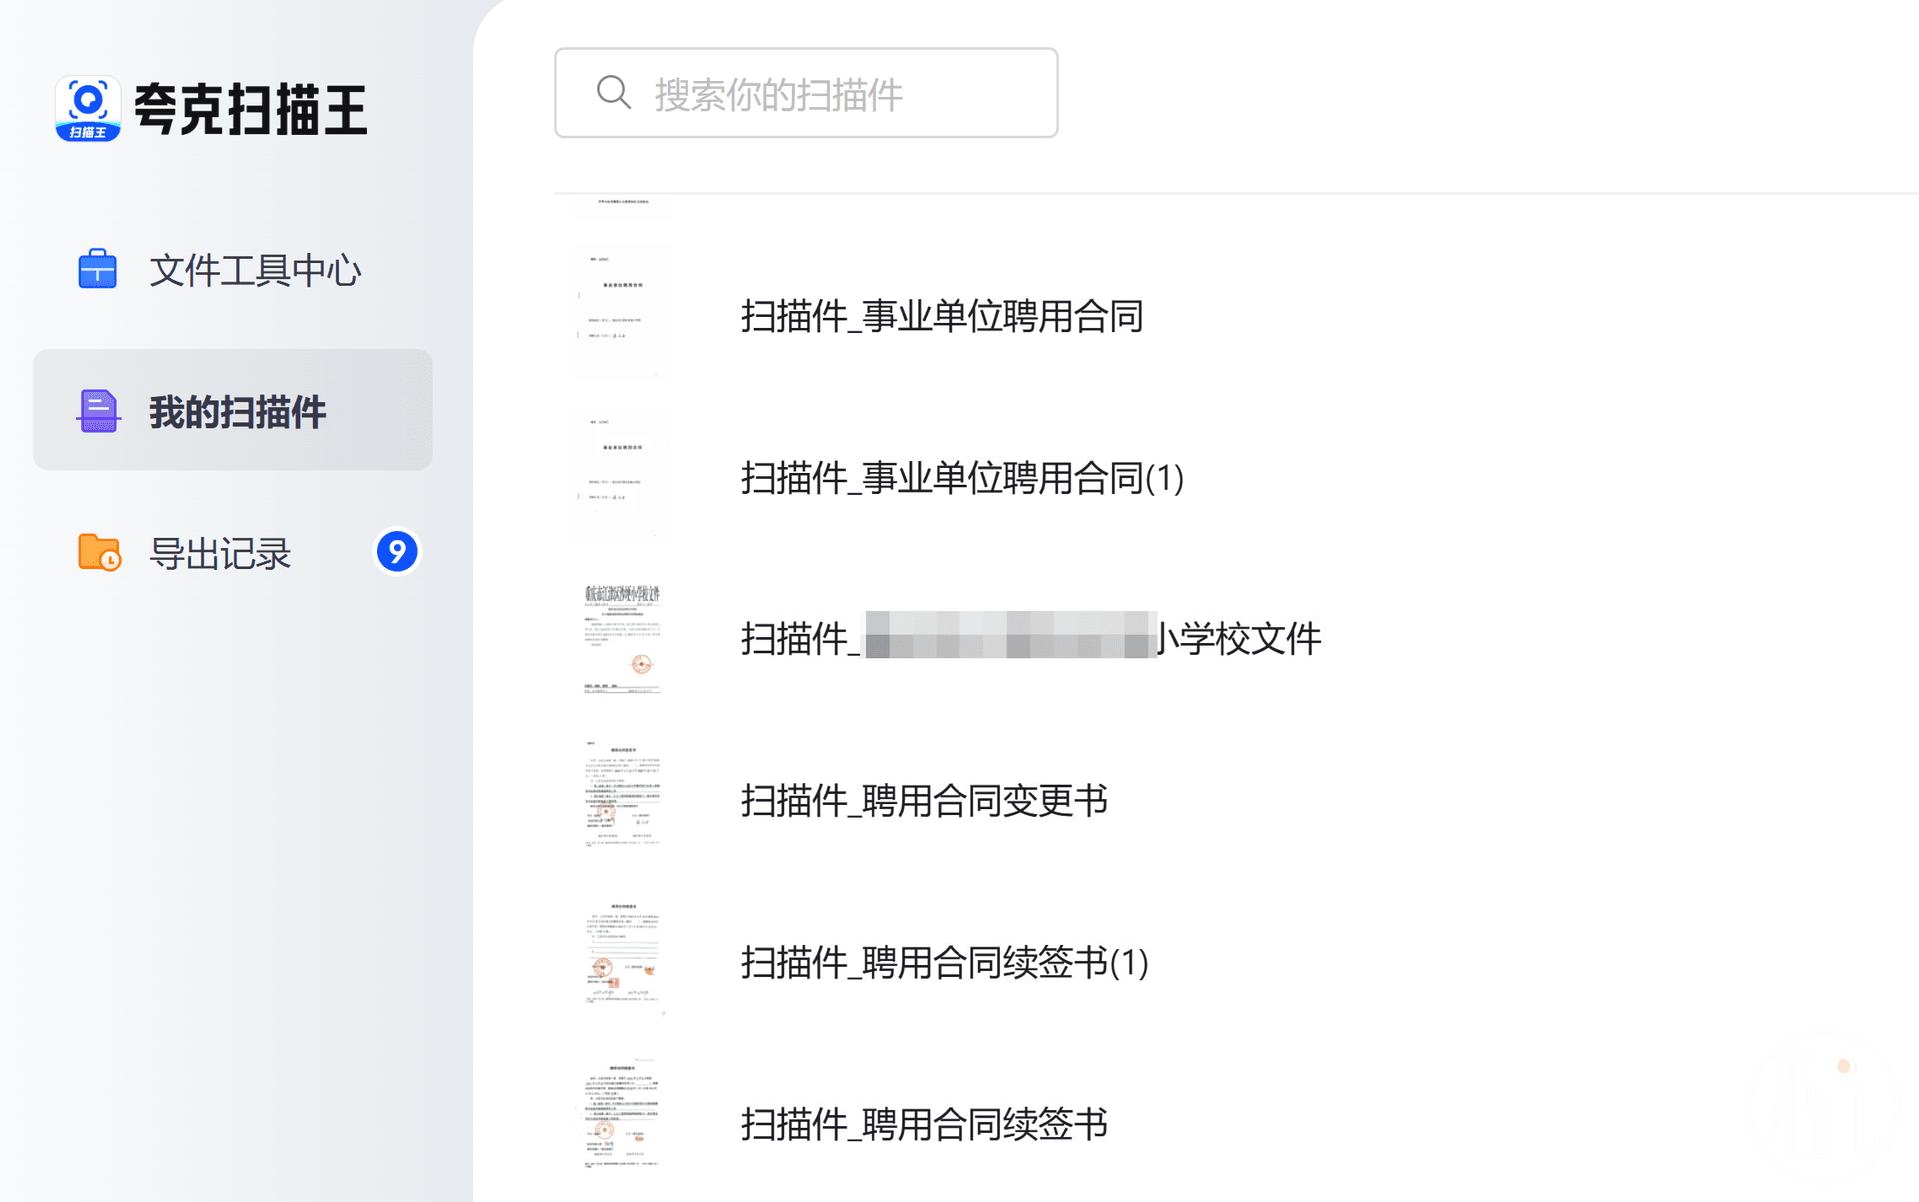Click the blue badge showing 9
Screen dimensions: 1919x1202
[x=397, y=552]
